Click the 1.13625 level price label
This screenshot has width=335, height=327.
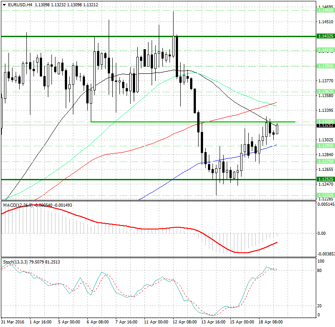[x=326, y=91]
